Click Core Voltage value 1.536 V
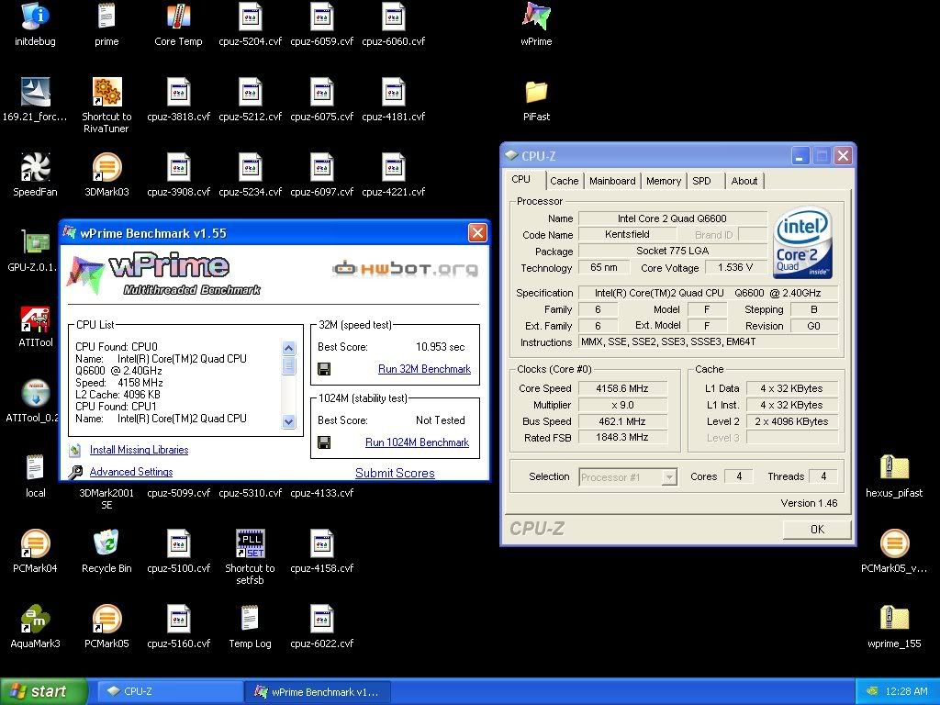 click(x=735, y=267)
